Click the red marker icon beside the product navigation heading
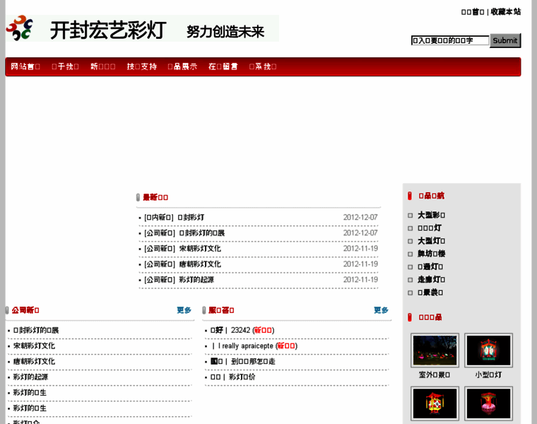Image resolution: width=537 pixels, height=424 pixels. tap(410, 196)
